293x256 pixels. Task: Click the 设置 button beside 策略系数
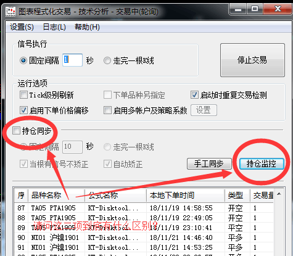tap(204, 110)
